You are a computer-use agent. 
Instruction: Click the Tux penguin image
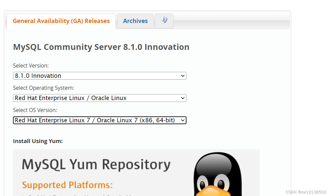click(218, 174)
